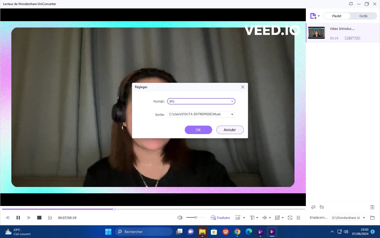Show hidden system tray icons
The width and height of the screenshot is (380, 238).
pos(332,232)
